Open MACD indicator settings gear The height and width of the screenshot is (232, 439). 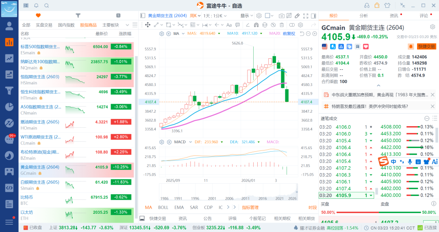point(161,142)
